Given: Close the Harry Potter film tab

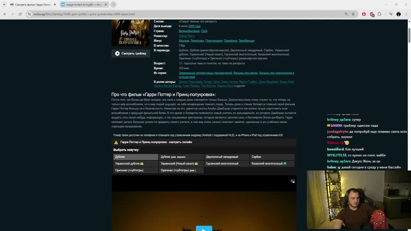Looking at the screenshot, I should (55, 4).
